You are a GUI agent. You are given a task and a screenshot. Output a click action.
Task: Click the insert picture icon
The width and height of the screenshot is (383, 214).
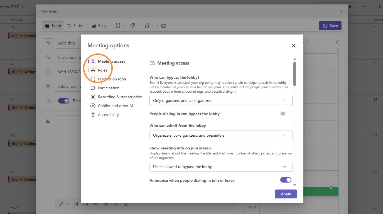tap(76, 204)
